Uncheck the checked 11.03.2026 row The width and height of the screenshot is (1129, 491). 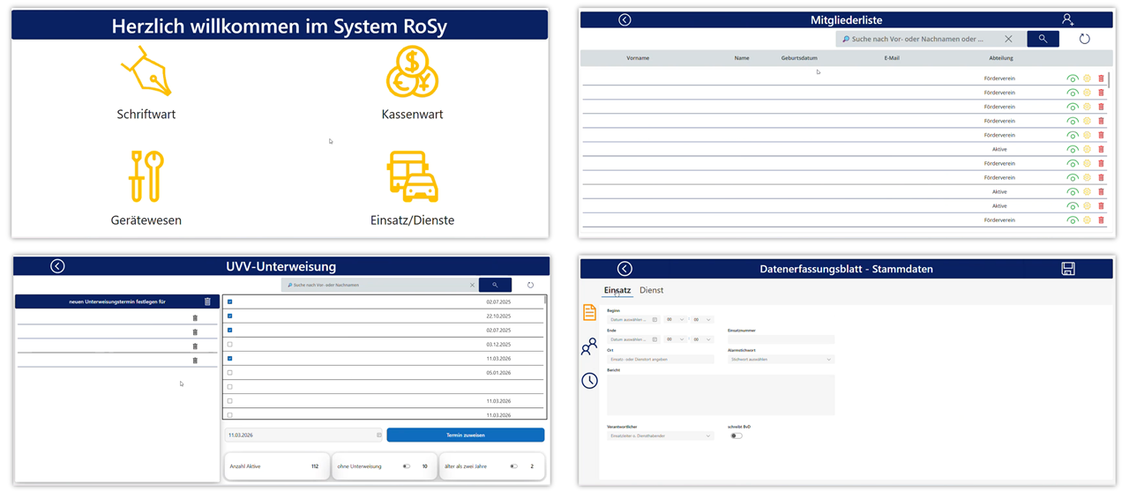(230, 358)
